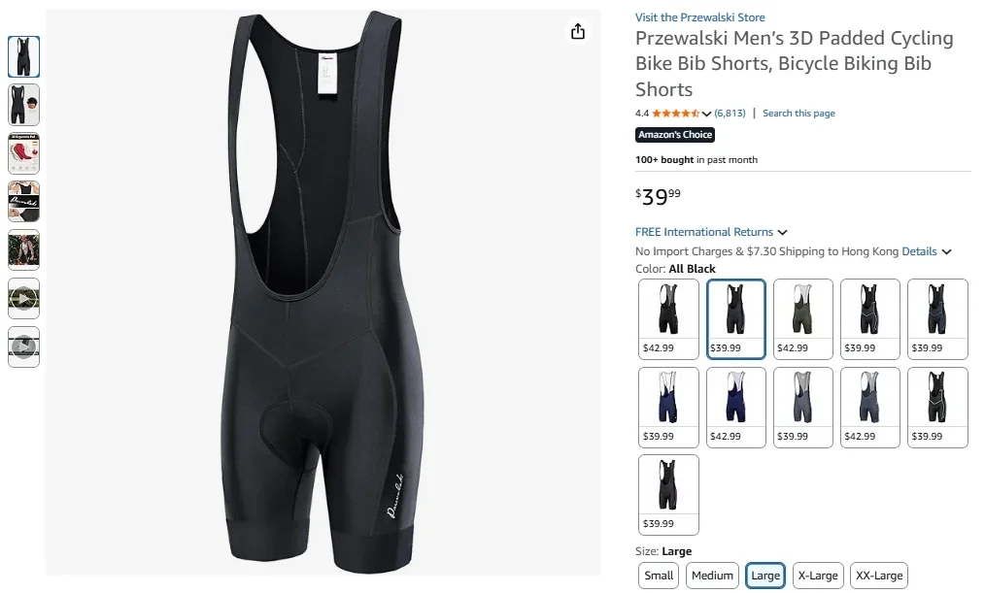The image size is (985, 593).
Task: Switch to the Medium size option
Action: [711, 575]
